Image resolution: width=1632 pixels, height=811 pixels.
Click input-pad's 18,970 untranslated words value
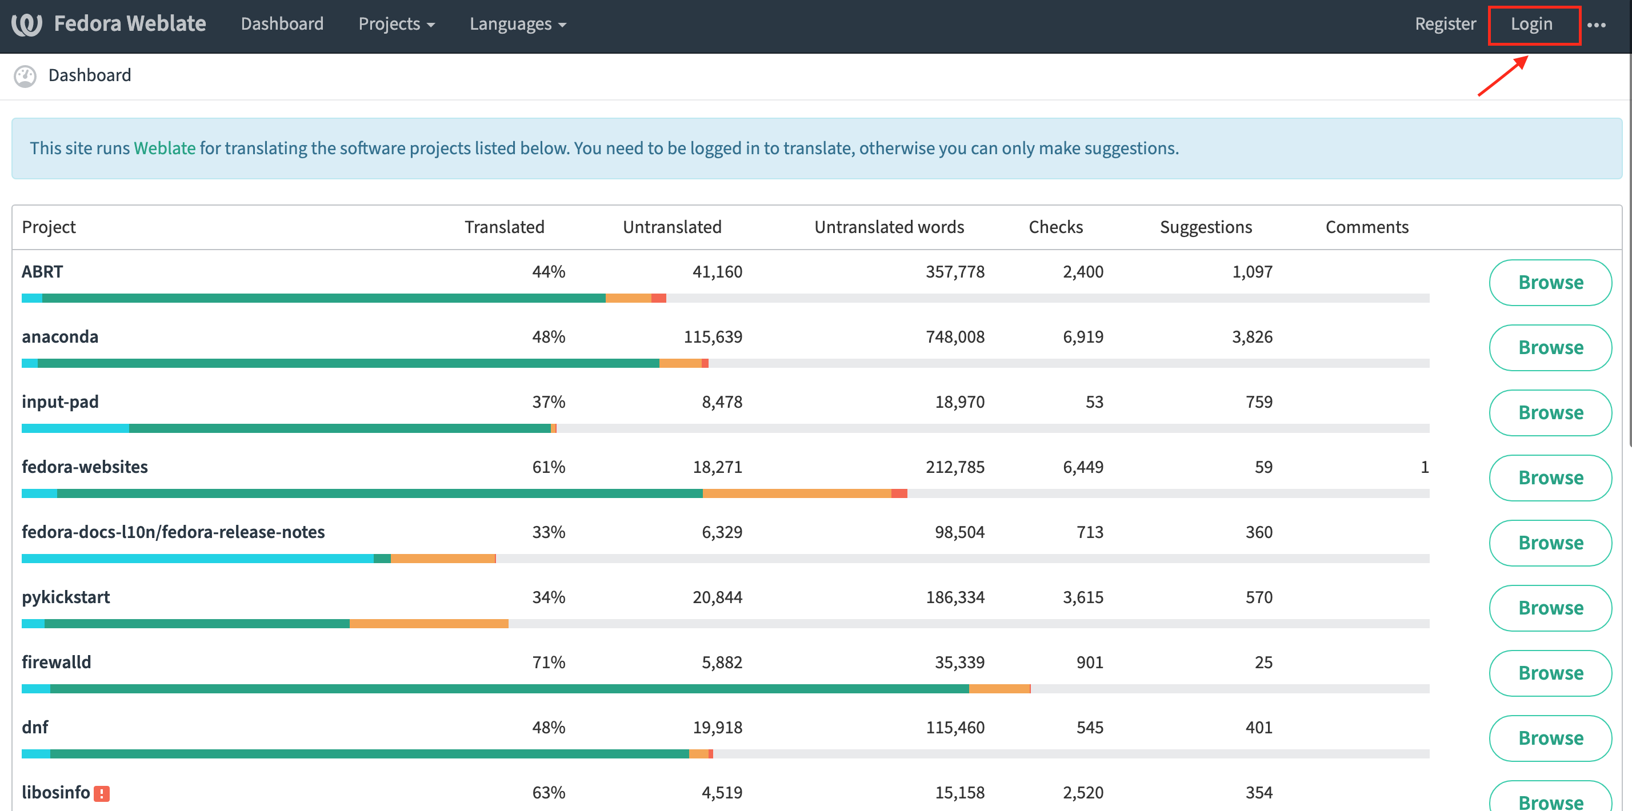click(x=960, y=403)
